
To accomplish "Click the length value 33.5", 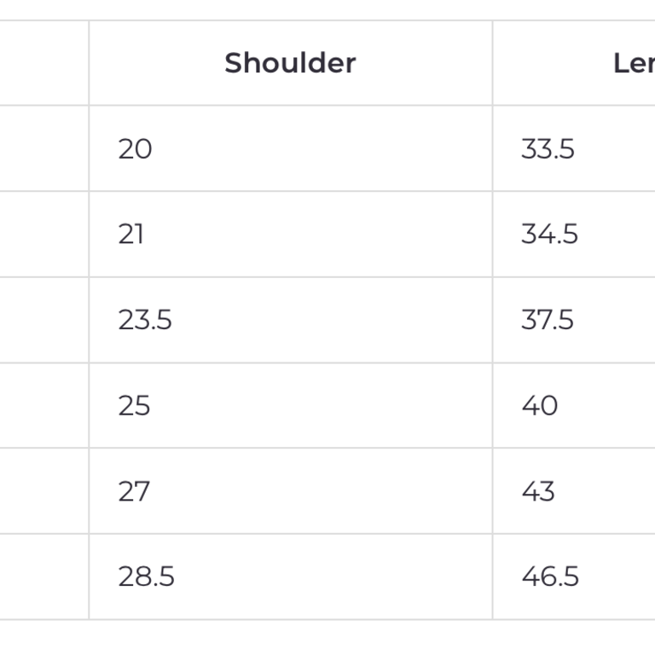I will (x=548, y=149).
